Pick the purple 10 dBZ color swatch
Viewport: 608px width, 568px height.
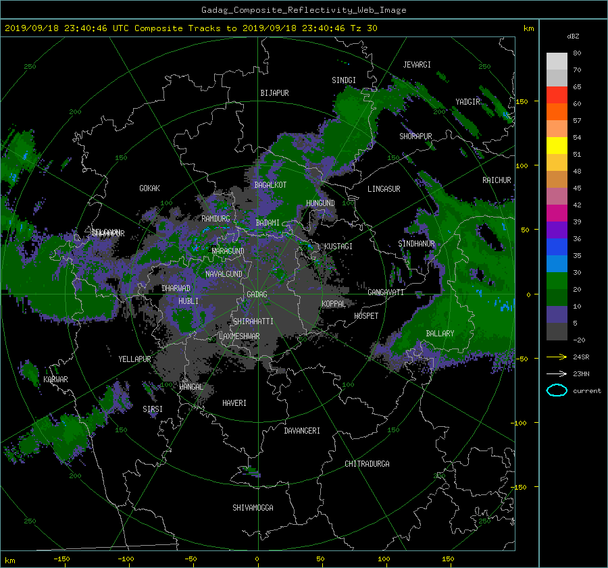click(x=557, y=314)
